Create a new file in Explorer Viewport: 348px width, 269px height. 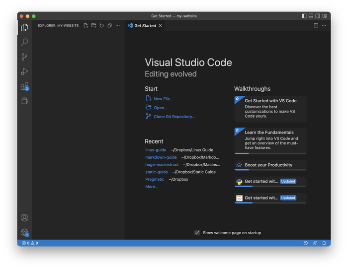coord(86,25)
